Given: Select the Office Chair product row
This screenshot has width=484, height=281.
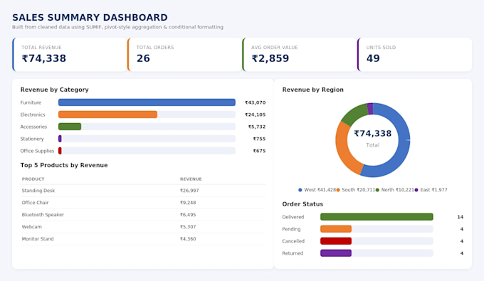Looking at the screenshot, I should point(143,203).
